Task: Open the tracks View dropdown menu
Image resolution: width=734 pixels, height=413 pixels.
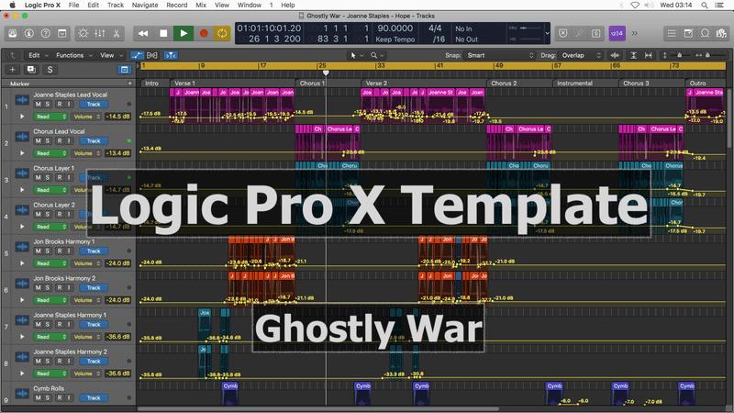Action: tap(111, 55)
